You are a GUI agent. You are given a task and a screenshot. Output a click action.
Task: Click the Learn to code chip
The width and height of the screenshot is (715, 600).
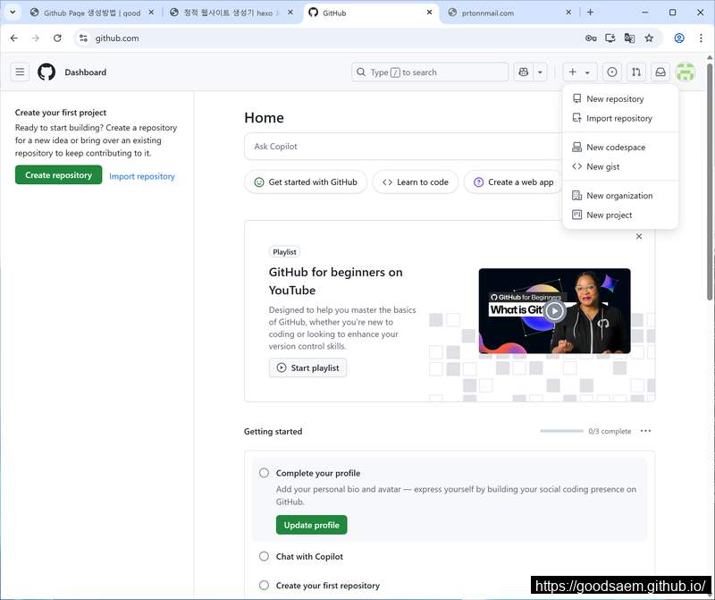tap(415, 182)
